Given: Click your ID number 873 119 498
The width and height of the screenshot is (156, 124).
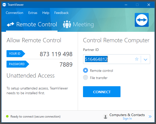Looking at the screenshot, I should (x=56, y=54).
